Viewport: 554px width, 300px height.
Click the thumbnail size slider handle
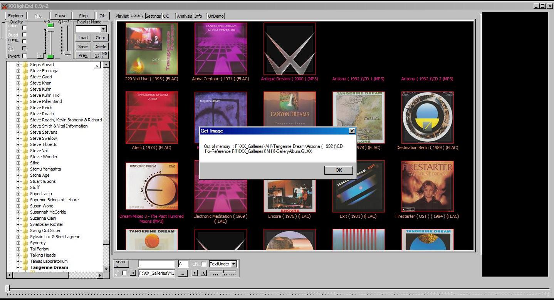pos(223,272)
